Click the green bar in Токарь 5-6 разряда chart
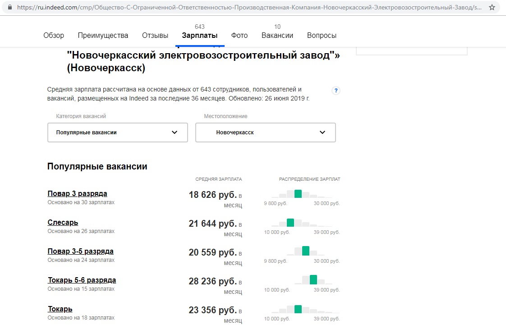The image size is (506, 329). tap(313, 279)
